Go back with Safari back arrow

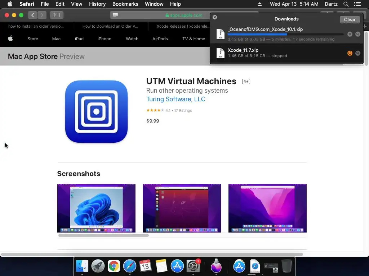click(33, 15)
